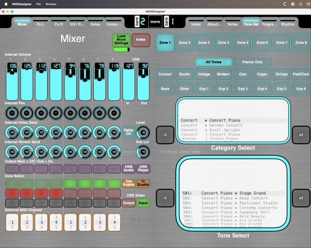Click Load Mixer Settings button
The width and height of the screenshot is (311, 248).
(121, 40)
